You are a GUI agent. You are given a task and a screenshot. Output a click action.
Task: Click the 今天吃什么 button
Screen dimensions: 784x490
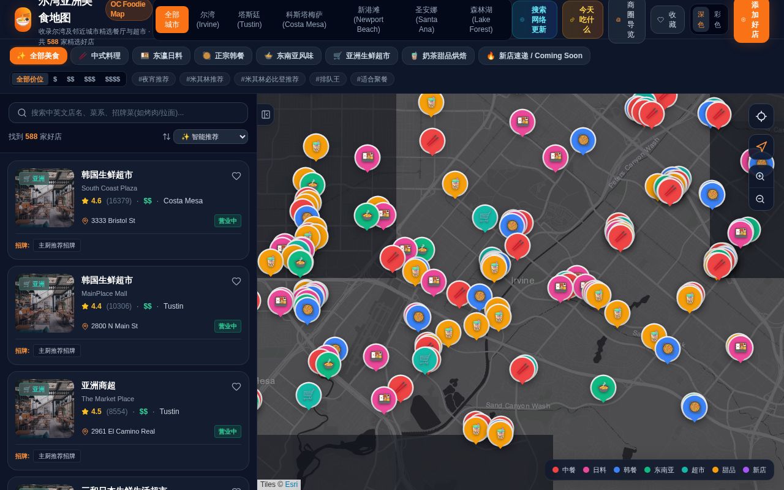point(582,20)
